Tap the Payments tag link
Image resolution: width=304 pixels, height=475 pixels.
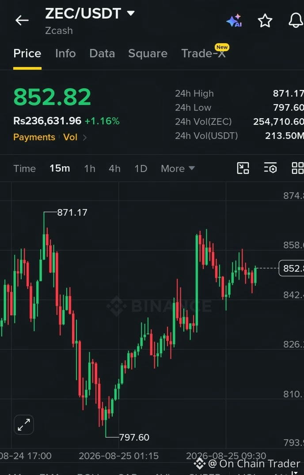point(34,137)
